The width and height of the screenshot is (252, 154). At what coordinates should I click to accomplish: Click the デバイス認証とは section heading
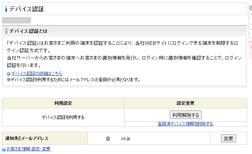tap(28, 31)
